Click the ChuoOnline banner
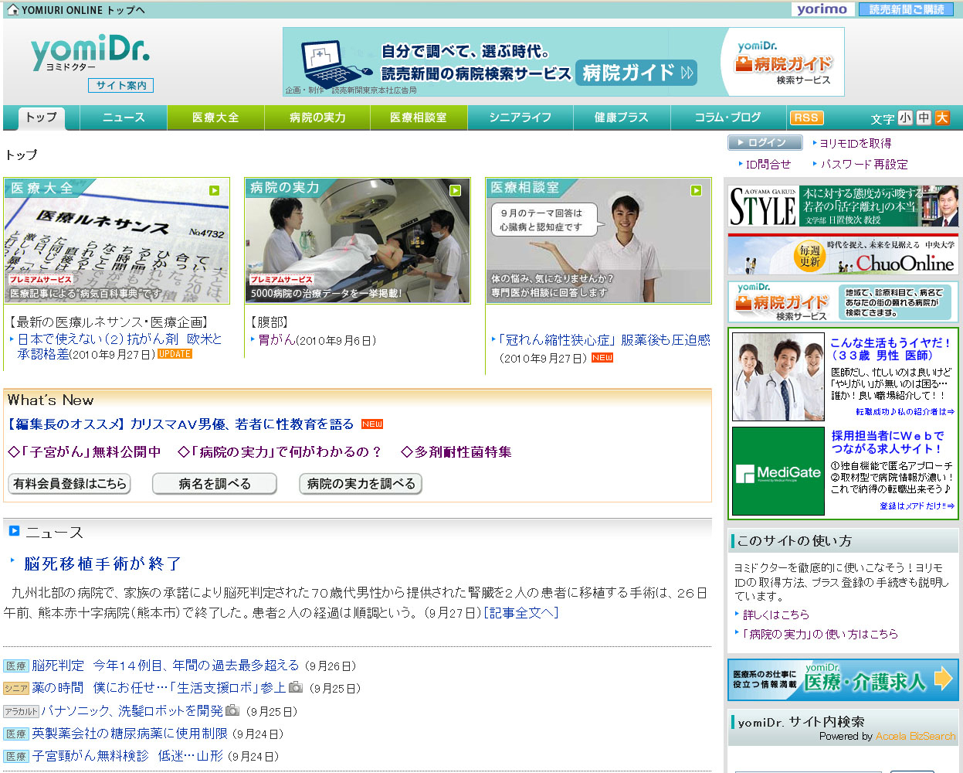This screenshot has height=773, width=963. coord(843,255)
